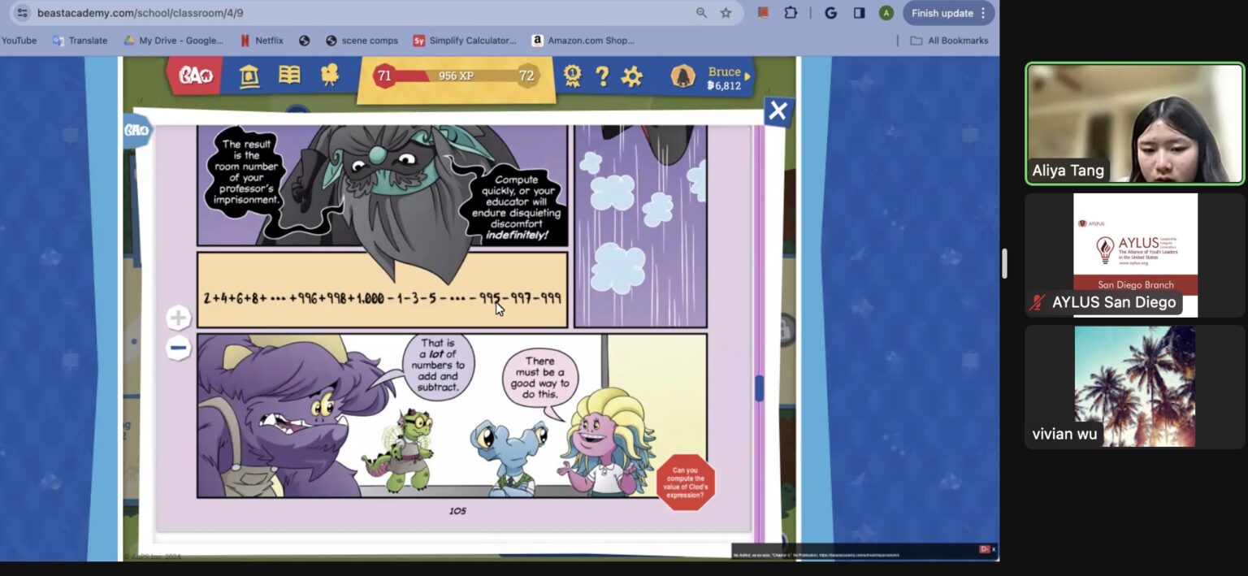Click the divider handle beside the participant panel
The image size is (1248, 576).
click(x=1005, y=263)
